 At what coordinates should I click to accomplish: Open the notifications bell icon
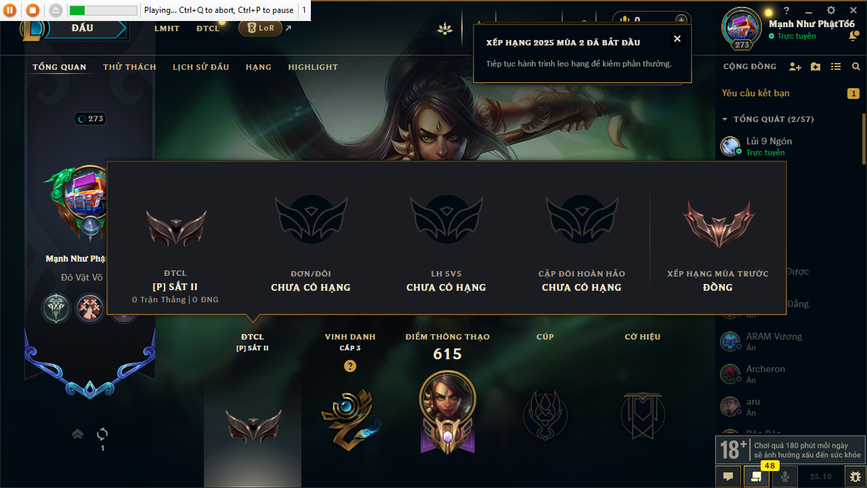tap(853, 36)
